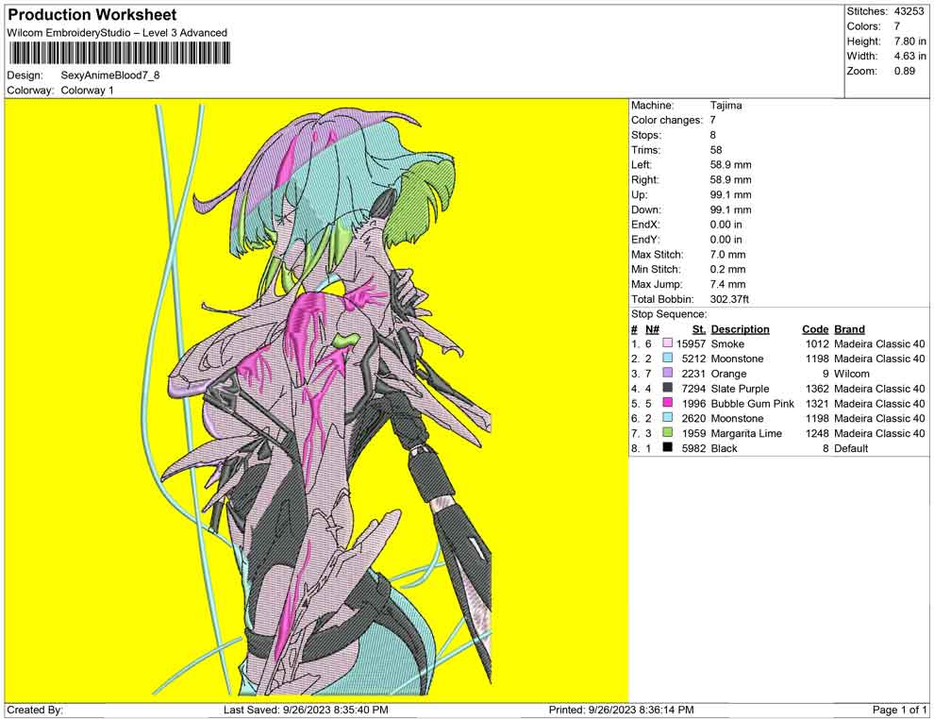Select the Max Jump value "7.4 mm"

[x=728, y=284]
